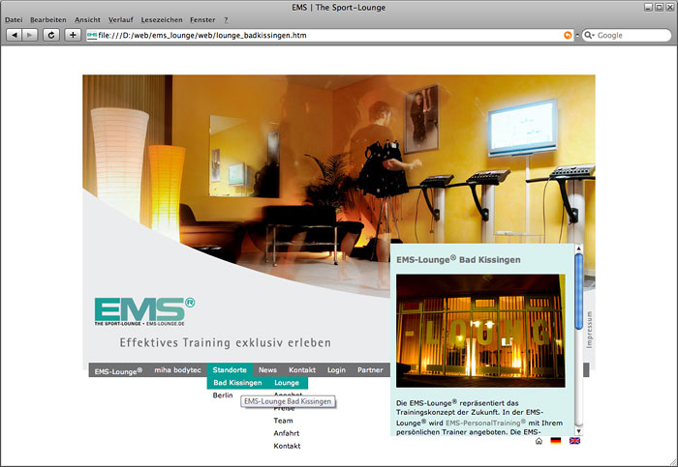Open the Team submenu item
The height and width of the screenshot is (467, 678).
(x=283, y=421)
